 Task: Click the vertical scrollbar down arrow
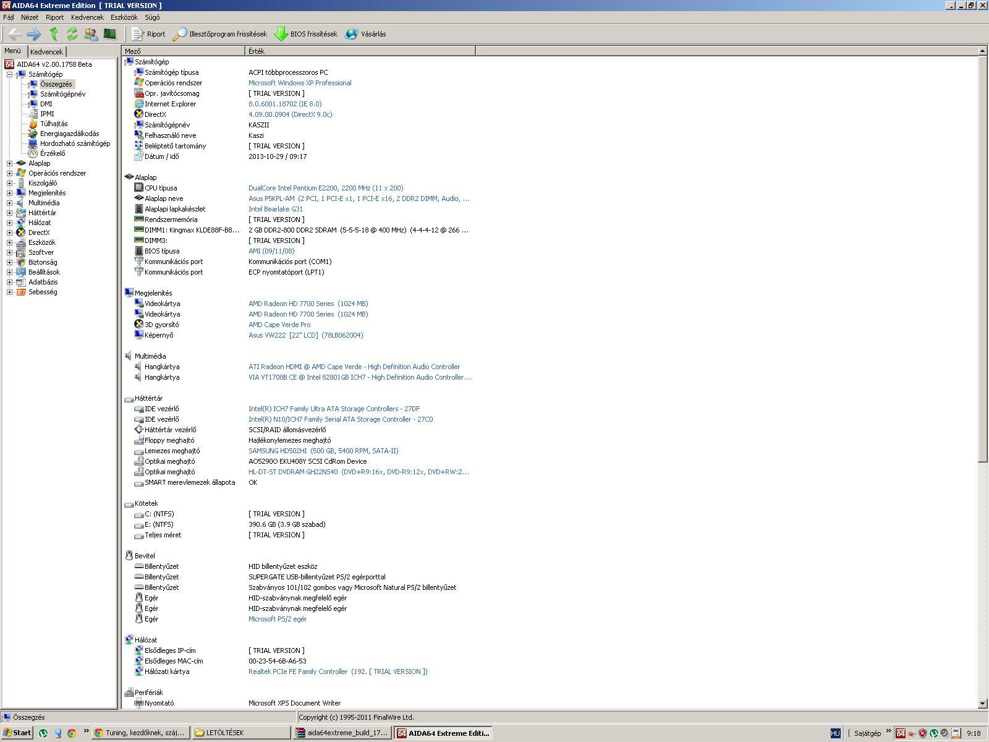983,704
